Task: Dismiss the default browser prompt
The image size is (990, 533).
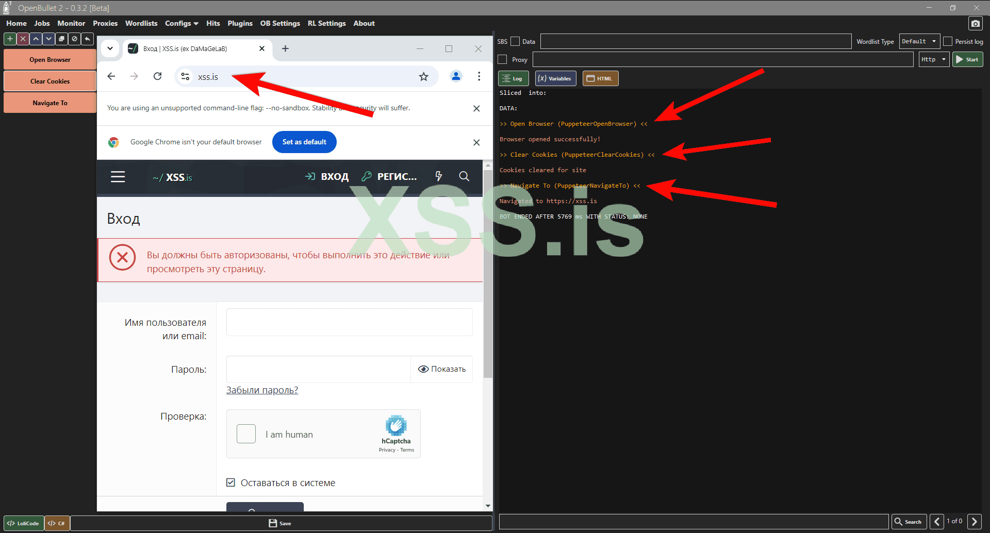Action: coord(476,142)
